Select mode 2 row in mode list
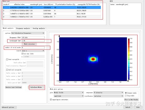Image resolution: width=145 pixels, height=110 pixels. pyautogui.click(x=52, y=11)
